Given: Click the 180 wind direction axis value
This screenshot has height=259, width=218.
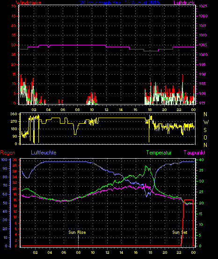Looking at the screenshot, I should [14, 129].
